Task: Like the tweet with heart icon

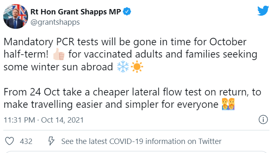Action: (x=9, y=141)
